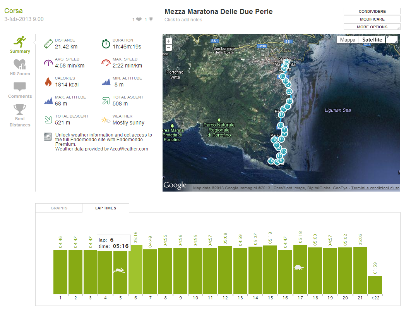The width and height of the screenshot is (406, 311).
Task: Switch to the GRAPHS tab
Action: coord(59,208)
